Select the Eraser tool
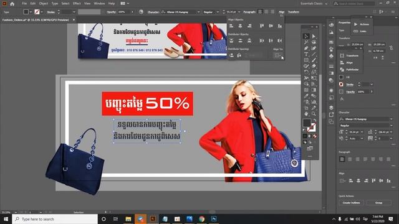 (x=314, y=66)
